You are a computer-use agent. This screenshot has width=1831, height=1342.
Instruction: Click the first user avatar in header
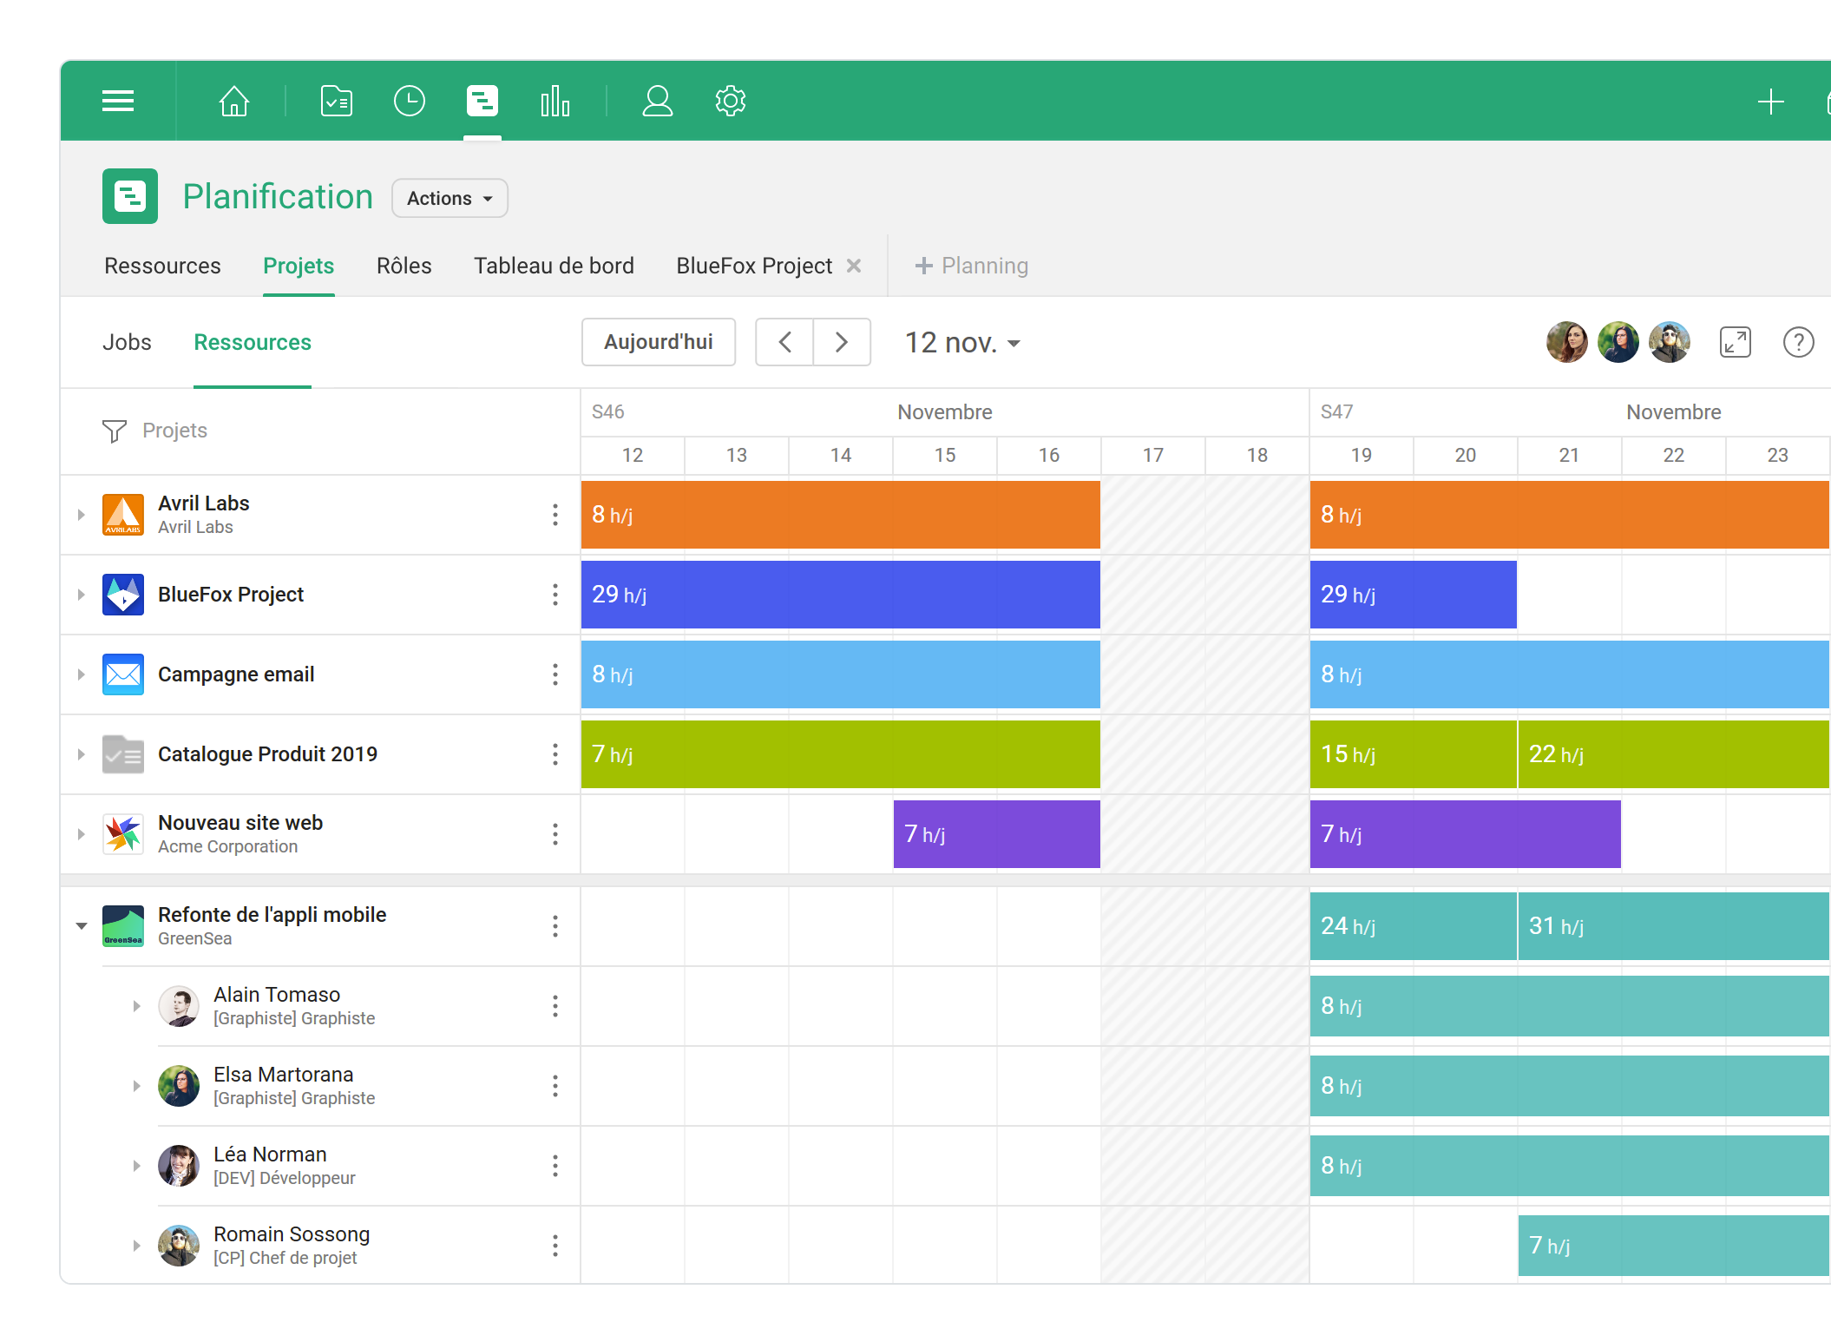click(1567, 342)
